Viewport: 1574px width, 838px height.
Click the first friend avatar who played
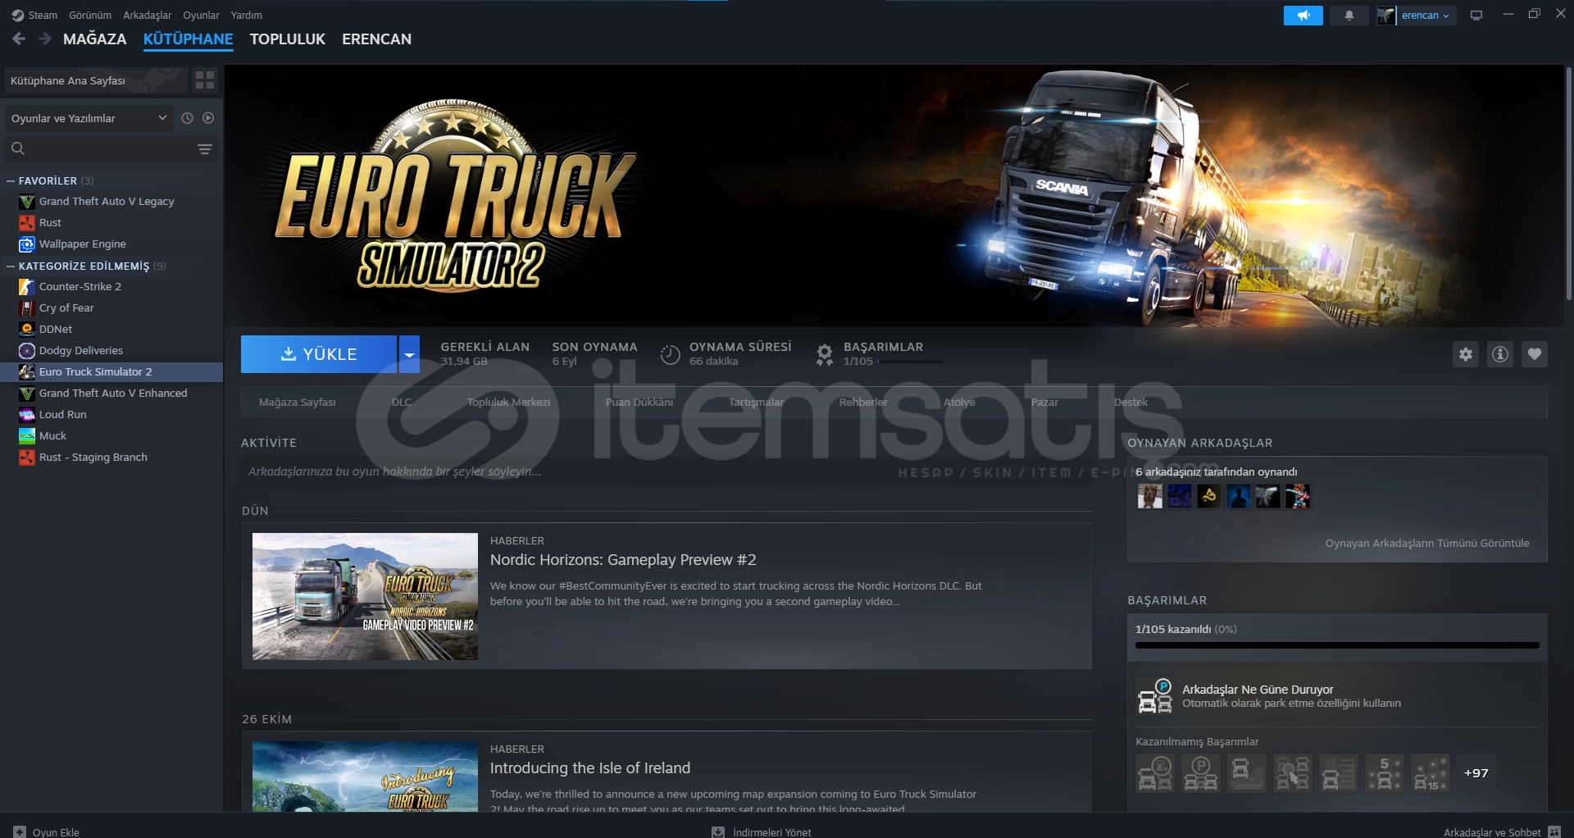(x=1149, y=496)
